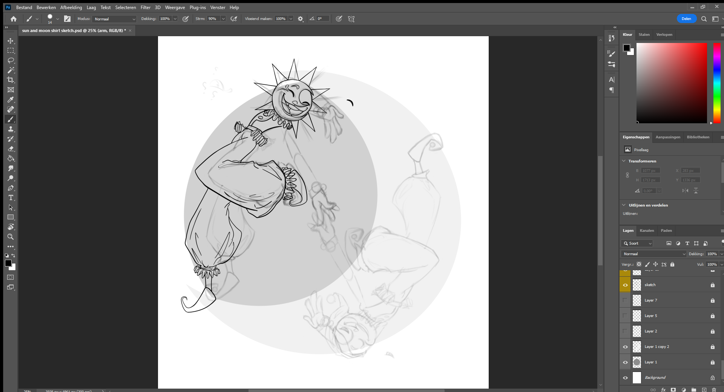This screenshot has width=724, height=392.
Task: Collapse the Transformeren section
Action: point(624,161)
